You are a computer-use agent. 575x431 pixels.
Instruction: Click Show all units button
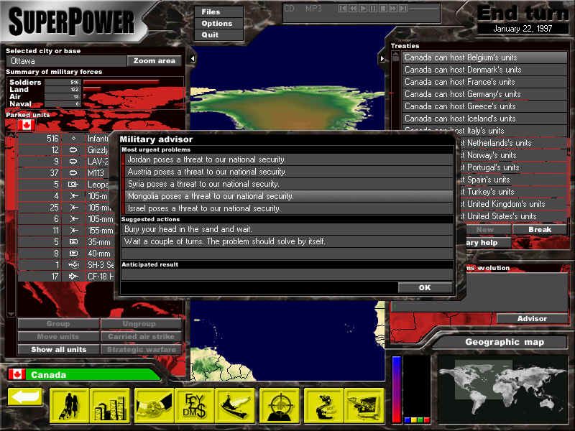59,349
